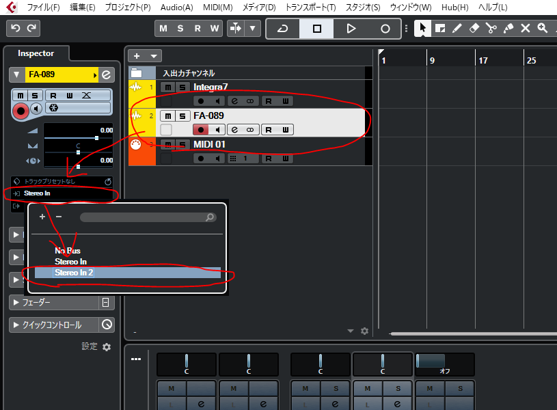Screen dimensions: 557x410
Task: Toggle Write automation on Integra7 track
Action: [285, 101]
